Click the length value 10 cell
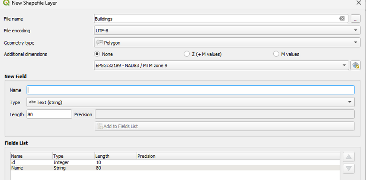This screenshot has width=366, height=180. tap(98, 162)
